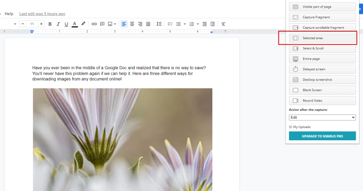Choose Select & Scroll capture option
This screenshot has height=191, width=363.
(322, 48)
